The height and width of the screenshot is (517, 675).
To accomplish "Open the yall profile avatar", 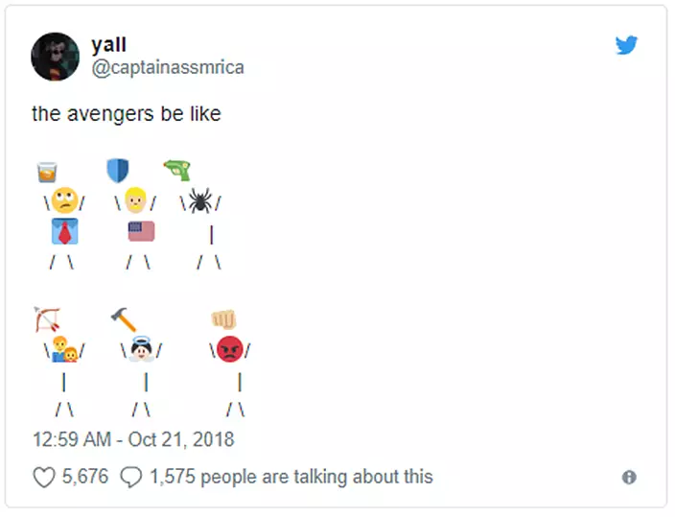I will coord(56,57).
